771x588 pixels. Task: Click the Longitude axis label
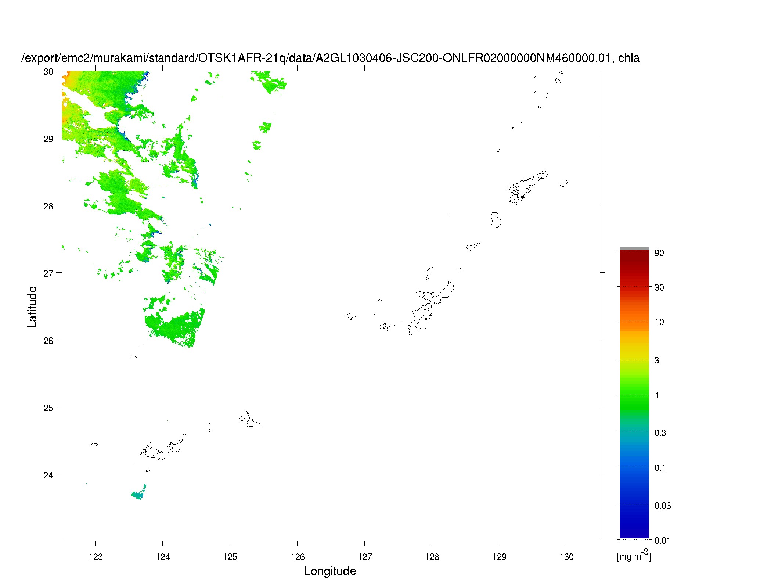[x=330, y=571]
